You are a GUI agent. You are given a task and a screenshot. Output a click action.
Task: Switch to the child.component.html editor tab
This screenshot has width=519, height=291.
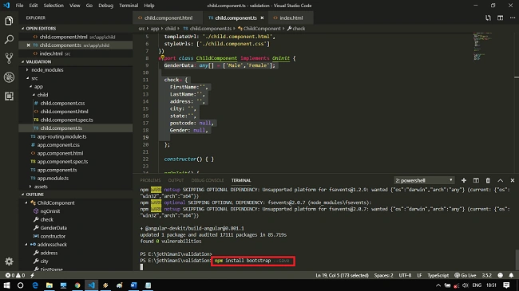click(x=168, y=18)
